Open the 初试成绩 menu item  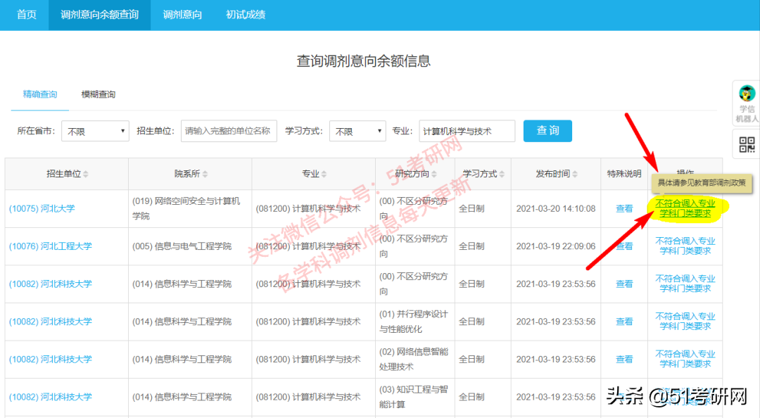[245, 15]
